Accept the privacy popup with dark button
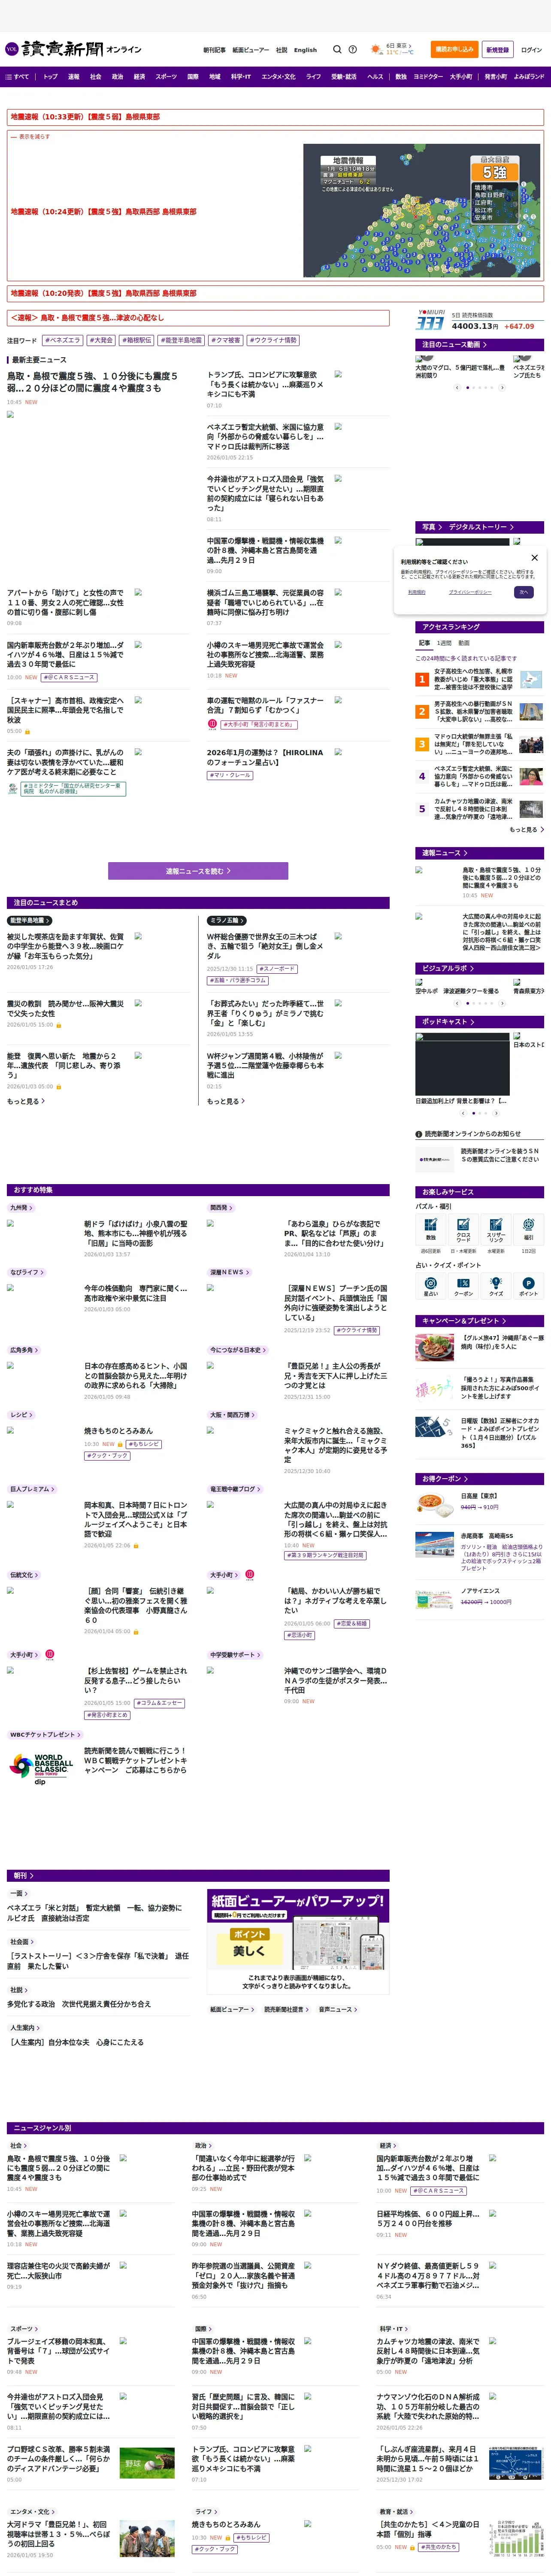Image resolution: width=551 pixels, height=2576 pixels. 523,592
